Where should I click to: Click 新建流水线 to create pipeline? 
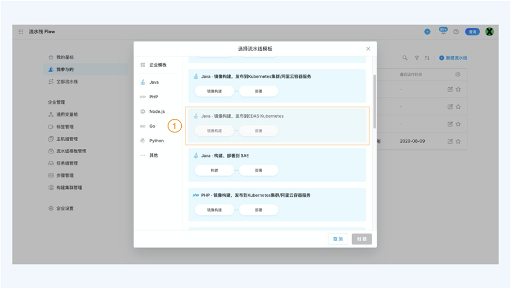pyautogui.click(x=453, y=58)
